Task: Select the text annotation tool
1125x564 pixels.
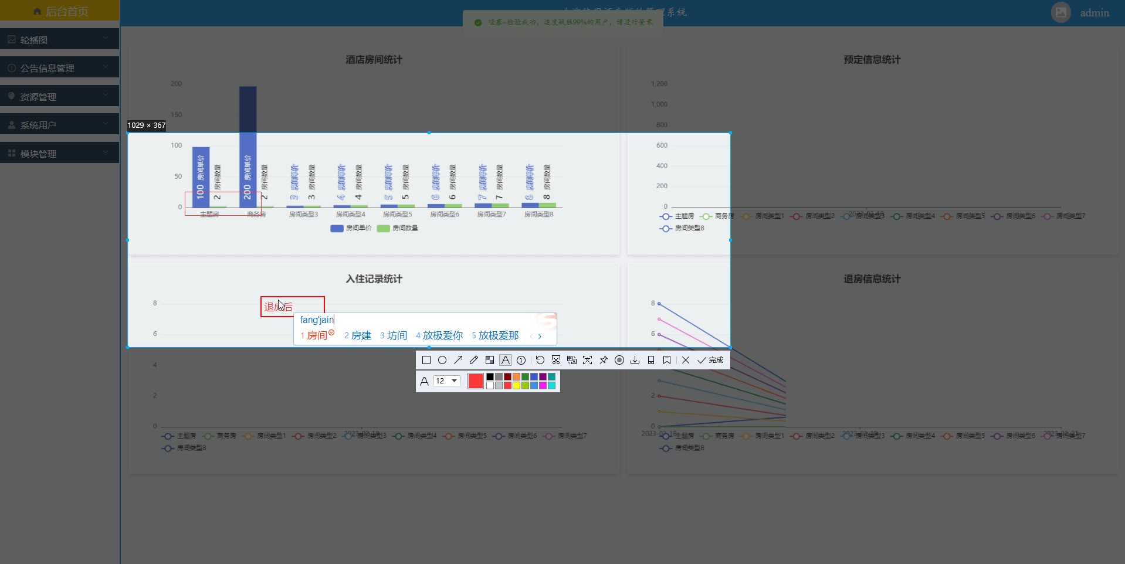Action: [x=506, y=360]
